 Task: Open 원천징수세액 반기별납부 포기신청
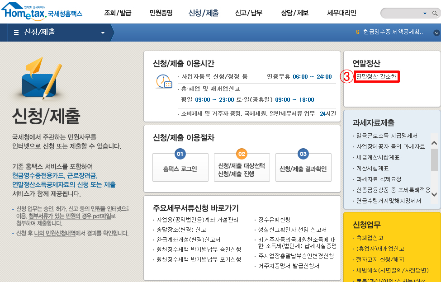[199, 259]
